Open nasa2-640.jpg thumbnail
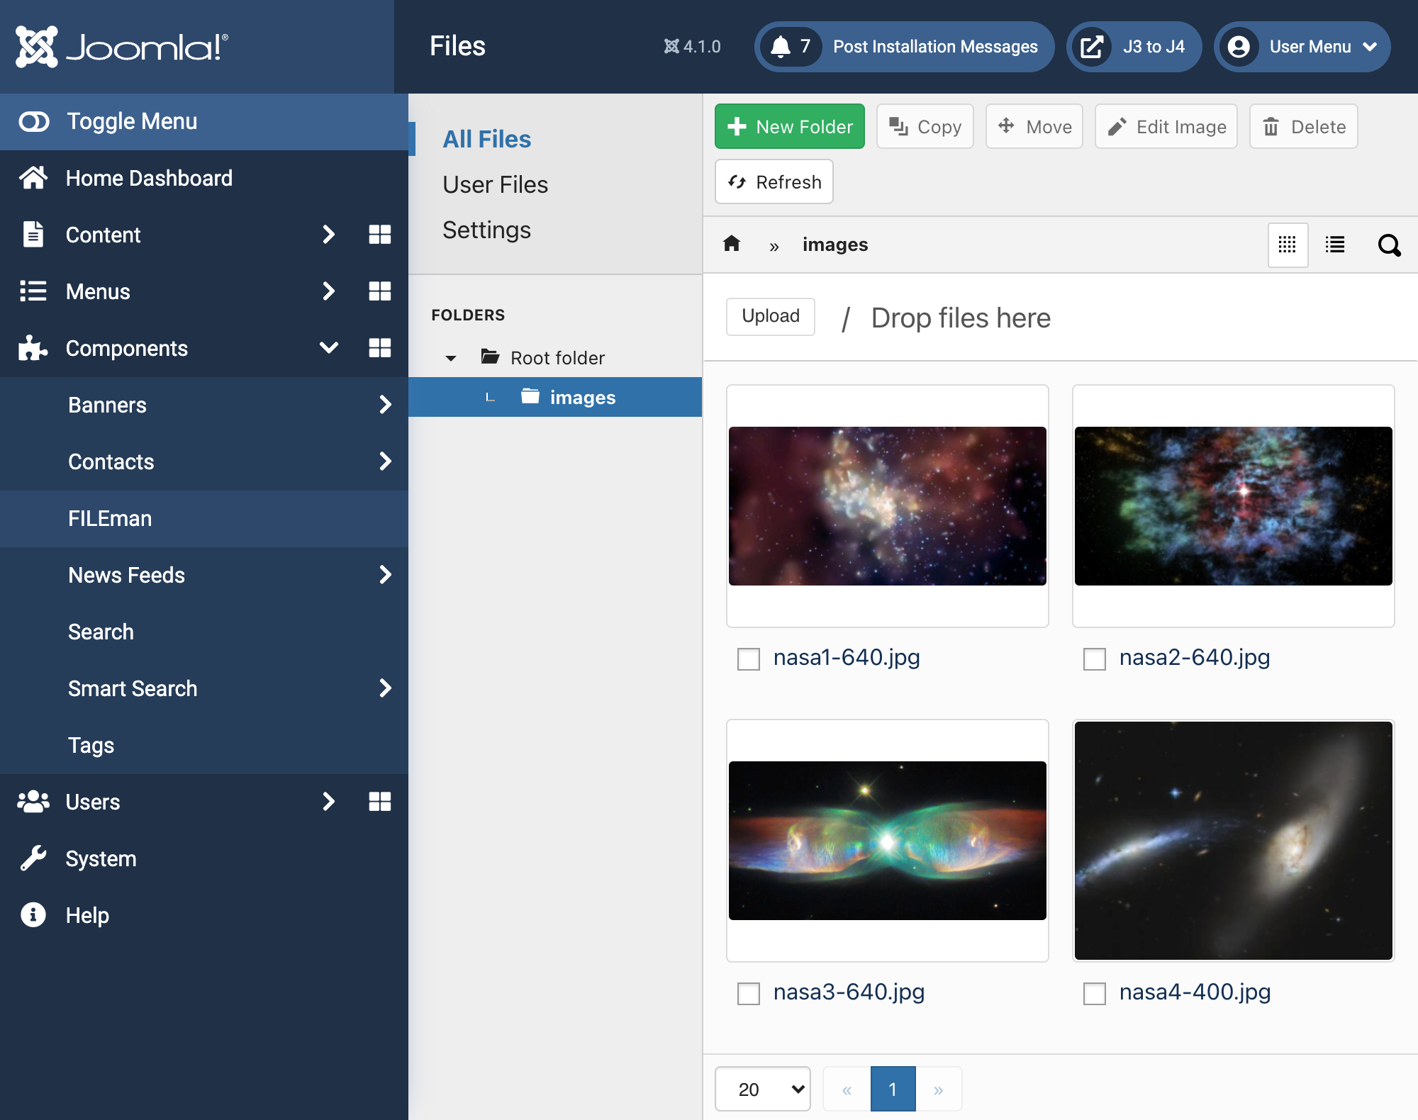 pos(1234,506)
